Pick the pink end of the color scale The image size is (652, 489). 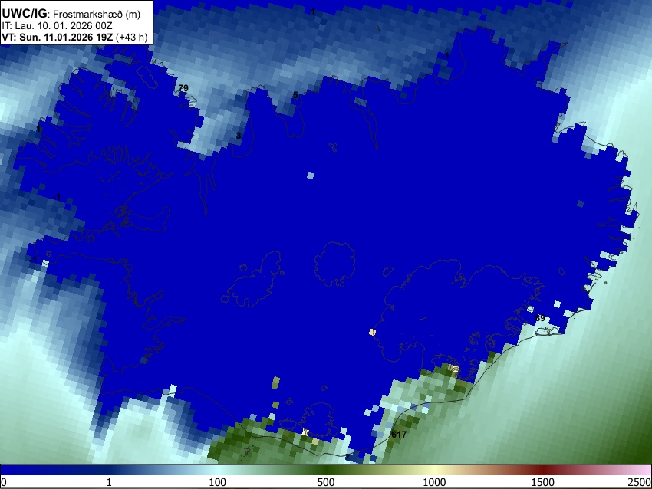[x=643, y=471]
